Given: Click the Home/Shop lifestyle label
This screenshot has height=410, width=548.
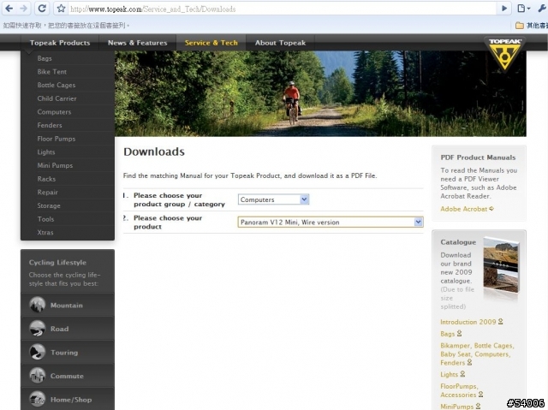Looking at the screenshot, I should (71, 400).
